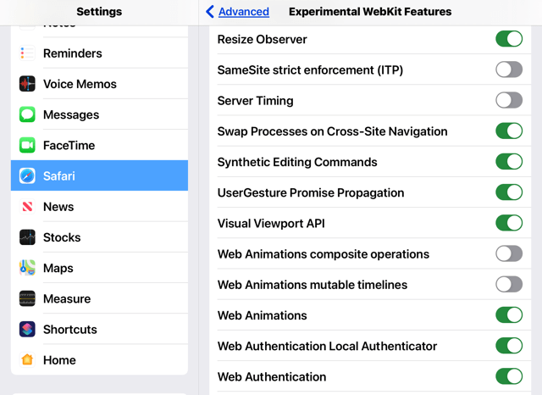Open the Home app icon entry

27,359
